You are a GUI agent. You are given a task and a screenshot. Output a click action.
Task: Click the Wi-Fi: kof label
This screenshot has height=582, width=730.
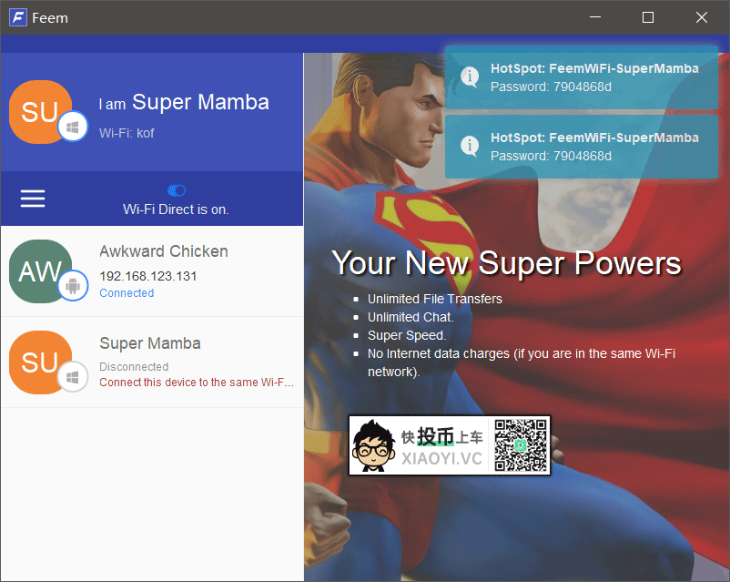pyautogui.click(x=127, y=133)
